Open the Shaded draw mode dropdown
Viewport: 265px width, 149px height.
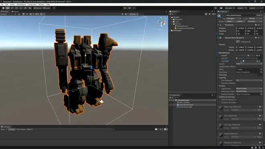[8, 14]
